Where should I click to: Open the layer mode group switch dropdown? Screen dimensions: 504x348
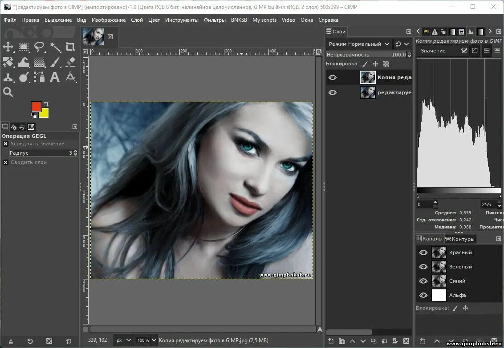(403, 44)
